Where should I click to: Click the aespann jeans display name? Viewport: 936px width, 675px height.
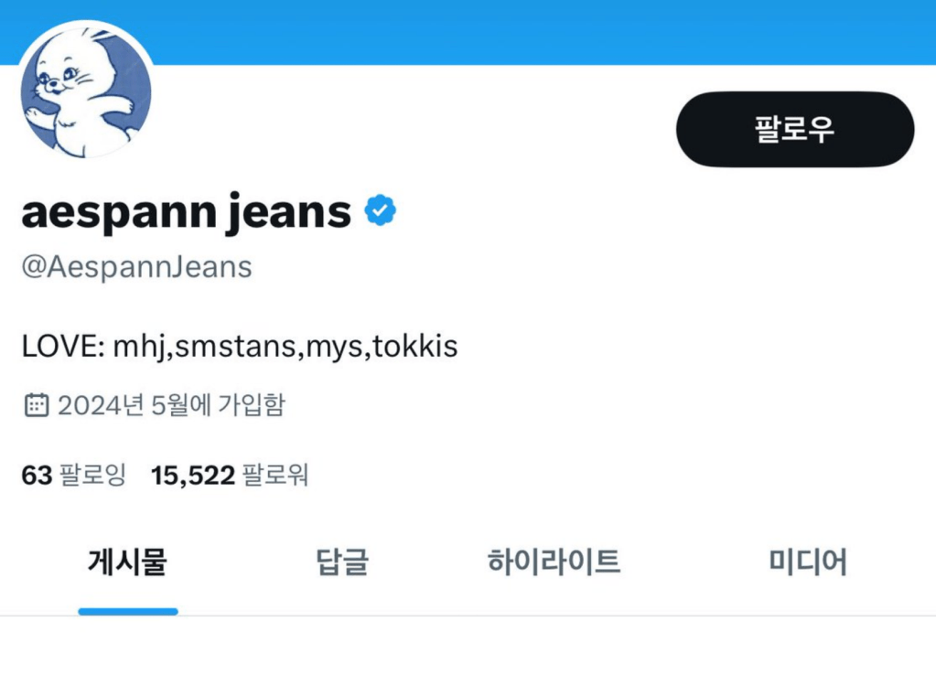pos(186,212)
